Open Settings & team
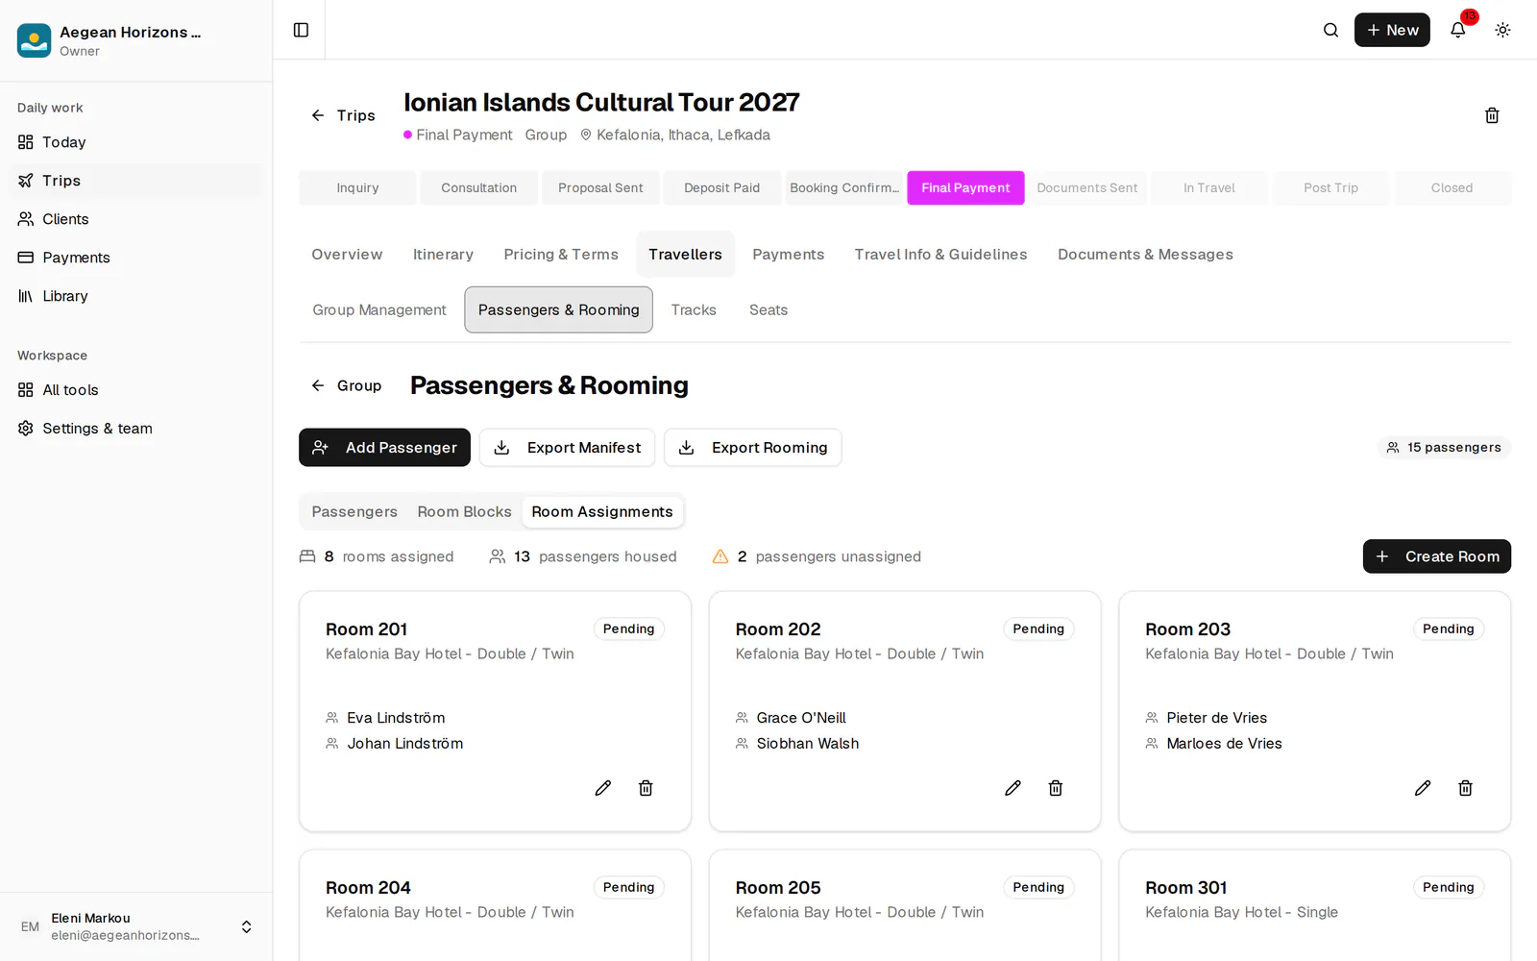1537x961 pixels. [136, 429]
